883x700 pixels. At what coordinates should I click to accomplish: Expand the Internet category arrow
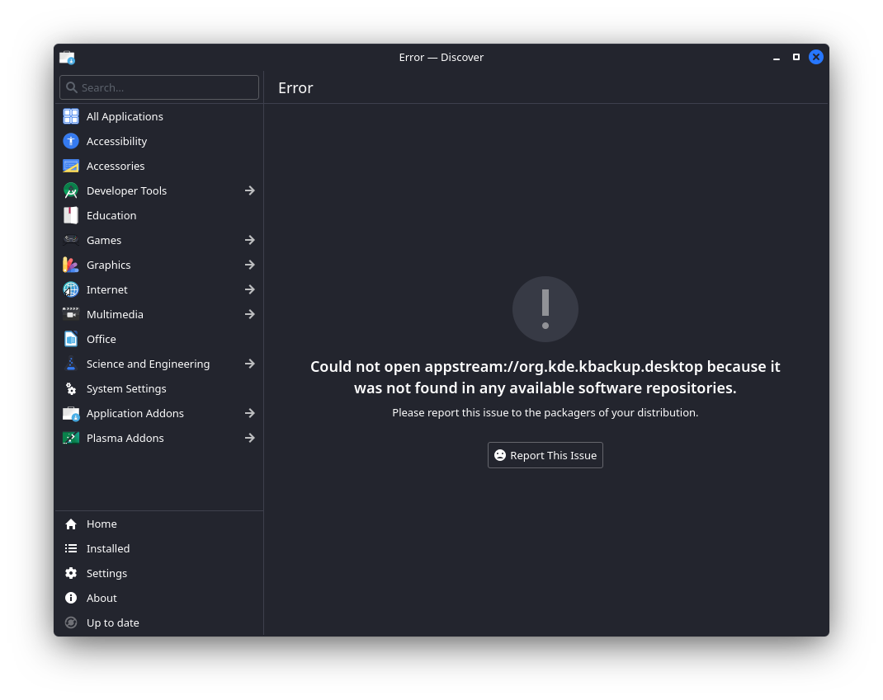coord(249,289)
